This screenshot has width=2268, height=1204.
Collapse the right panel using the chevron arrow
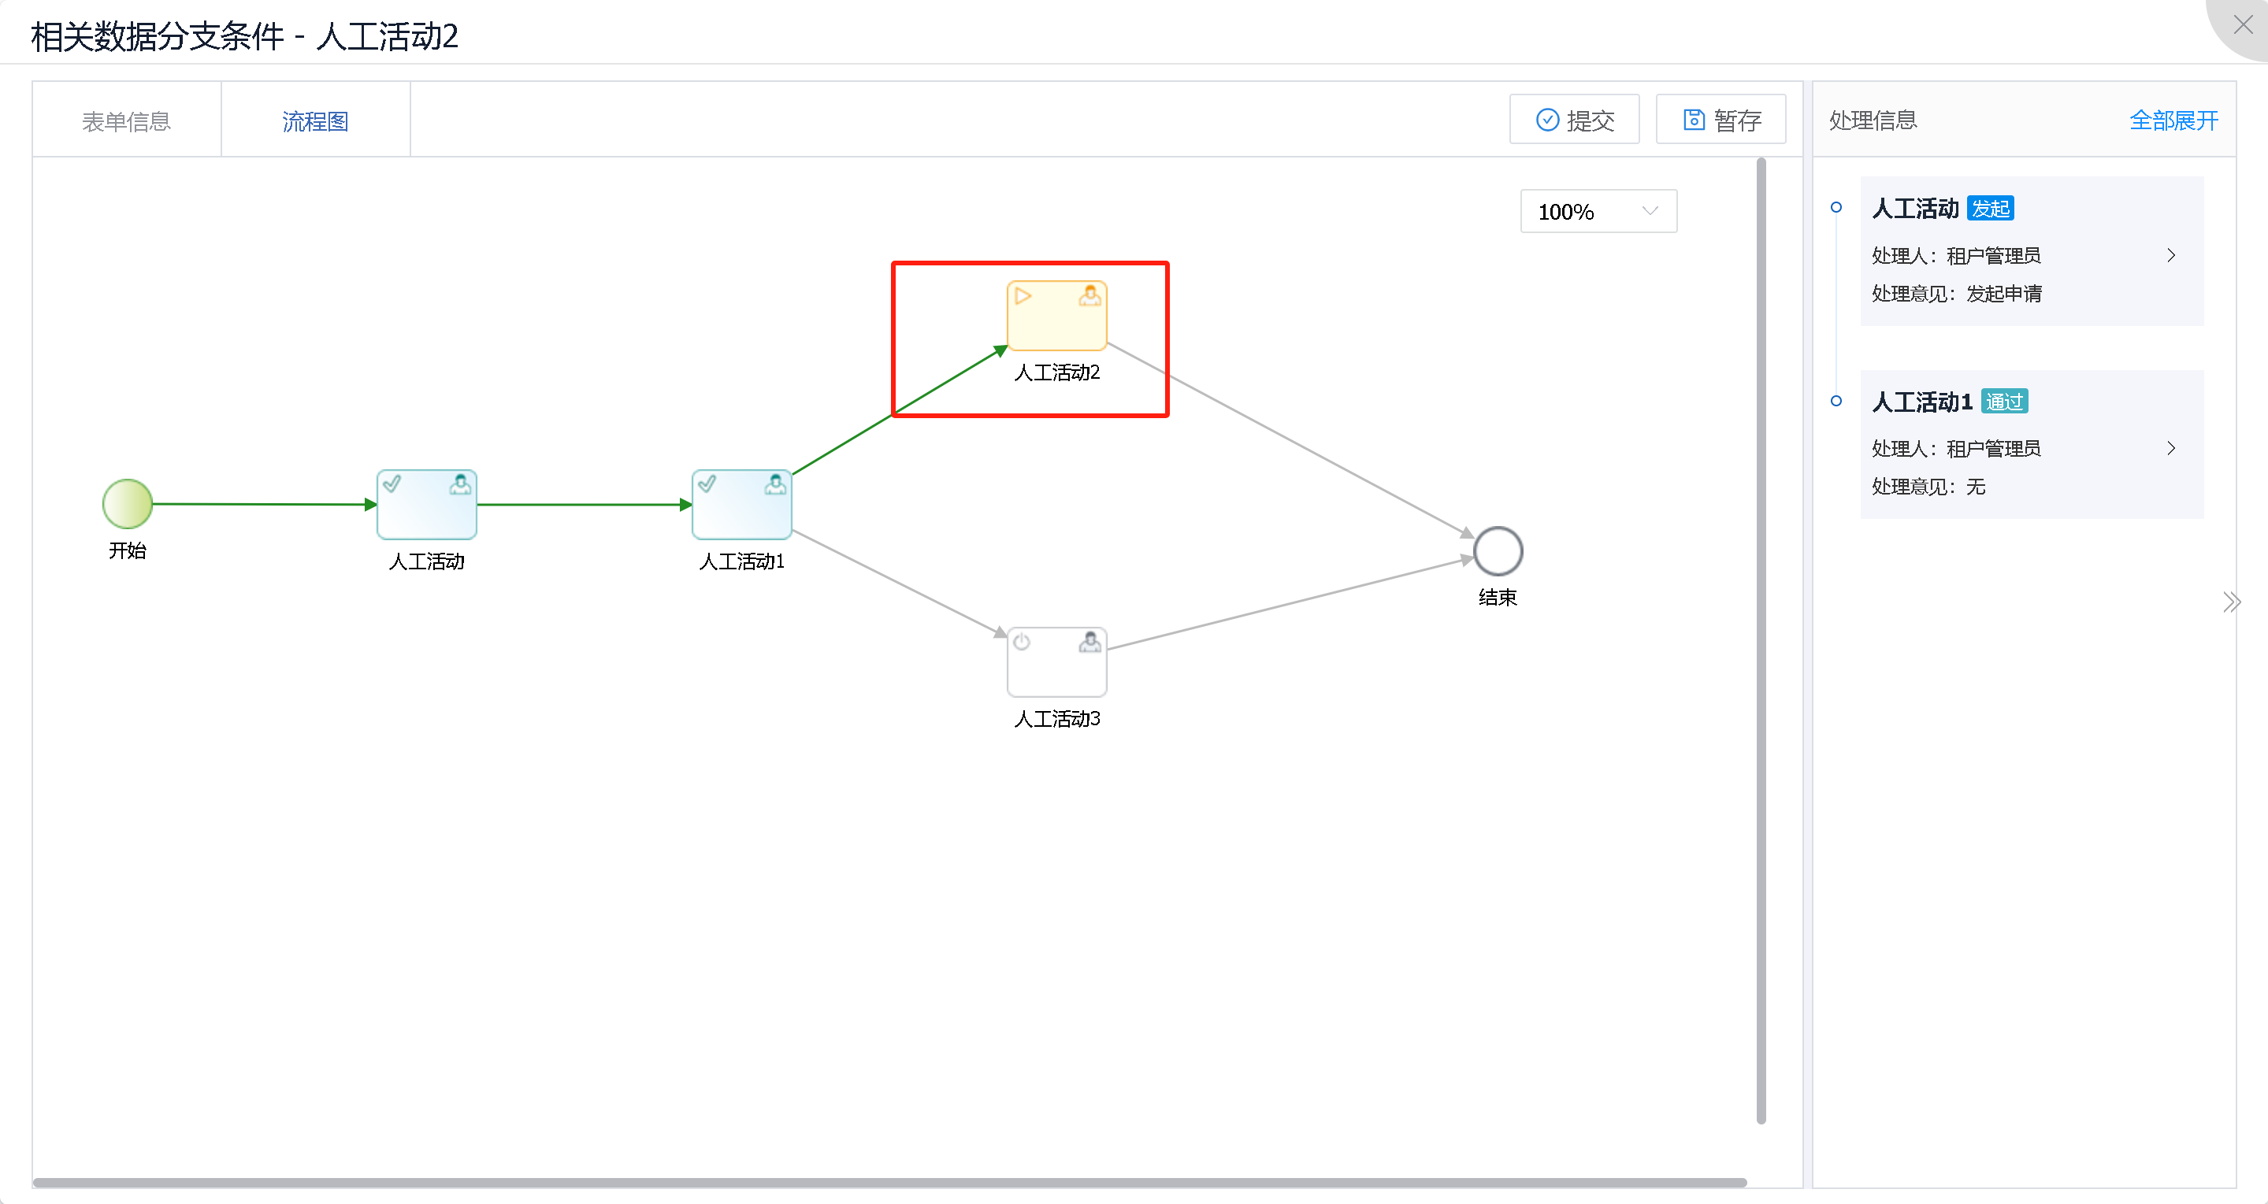(2232, 601)
